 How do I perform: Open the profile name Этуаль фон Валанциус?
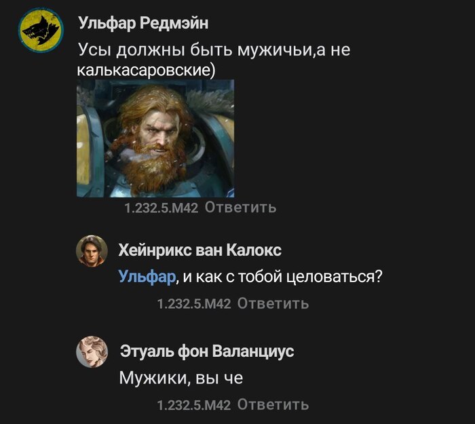[207, 351]
